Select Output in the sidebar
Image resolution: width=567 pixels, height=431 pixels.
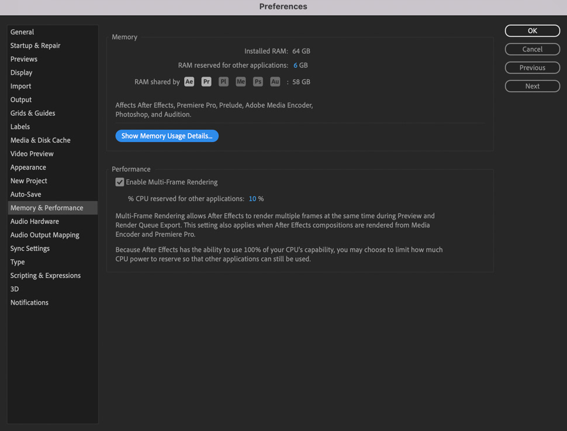click(x=53, y=99)
